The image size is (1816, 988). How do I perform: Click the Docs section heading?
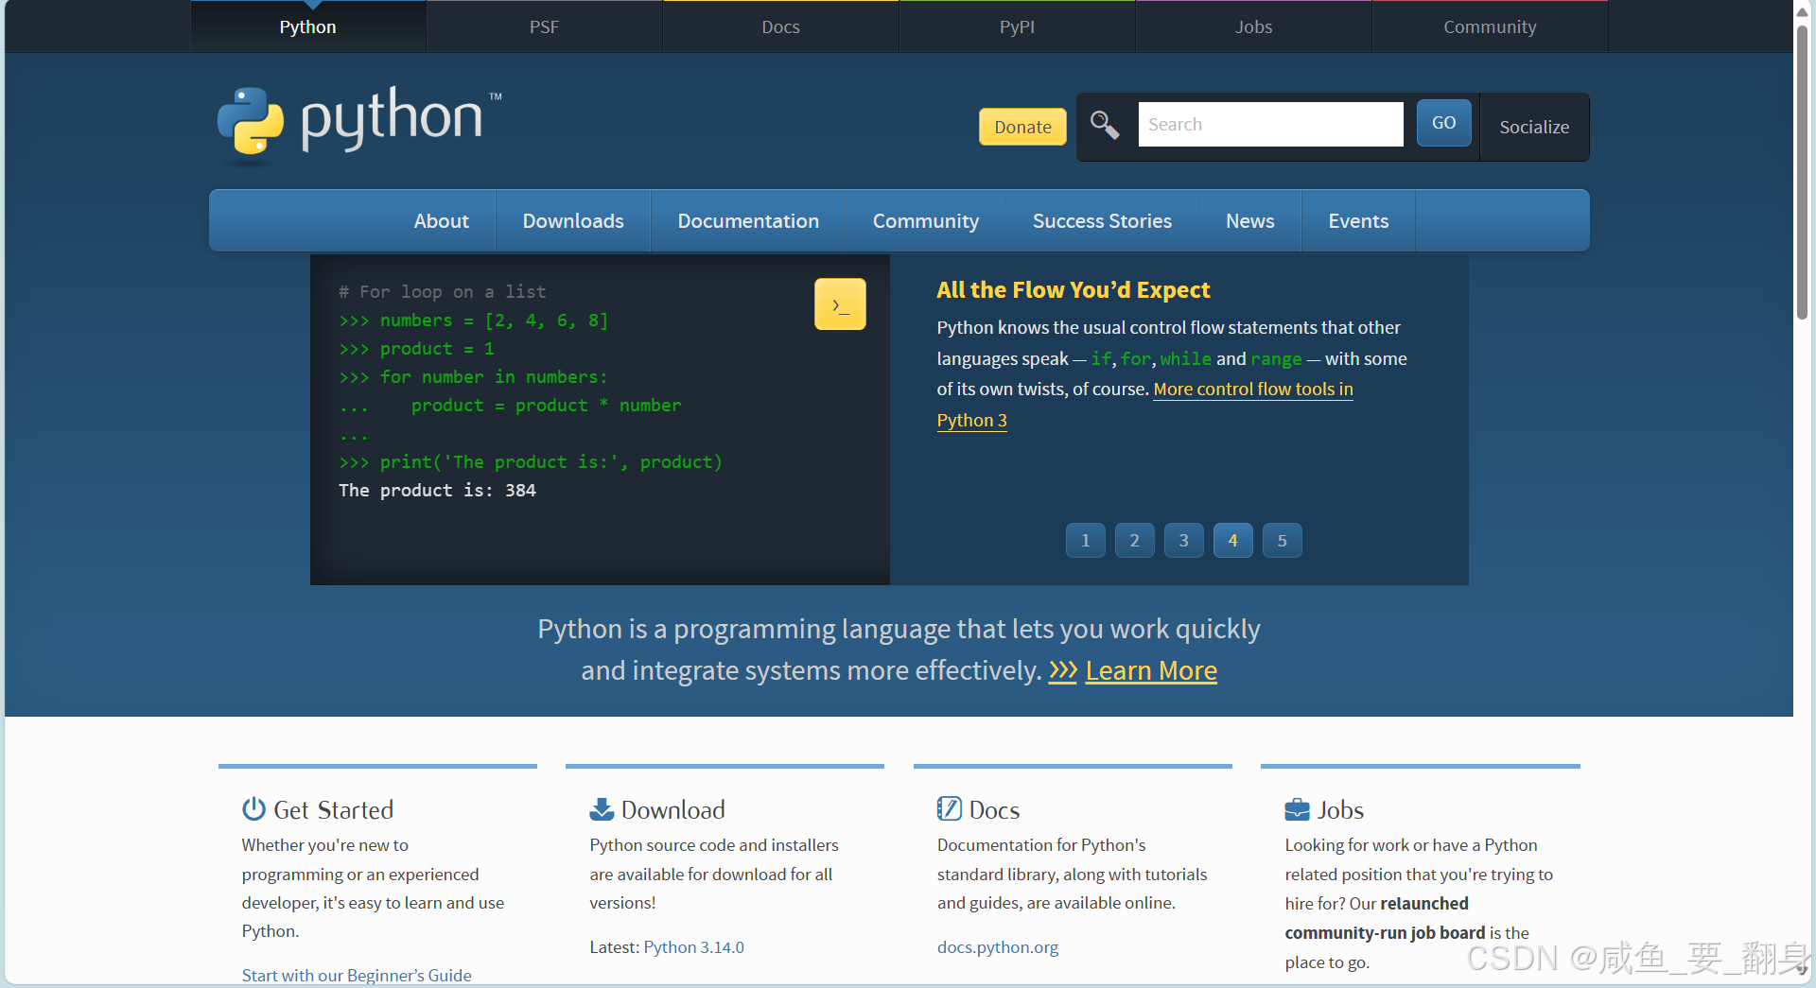(x=994, y=810)
